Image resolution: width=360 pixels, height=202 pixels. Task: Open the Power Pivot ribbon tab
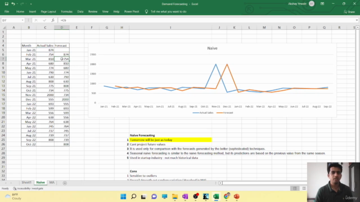[132, 11]
